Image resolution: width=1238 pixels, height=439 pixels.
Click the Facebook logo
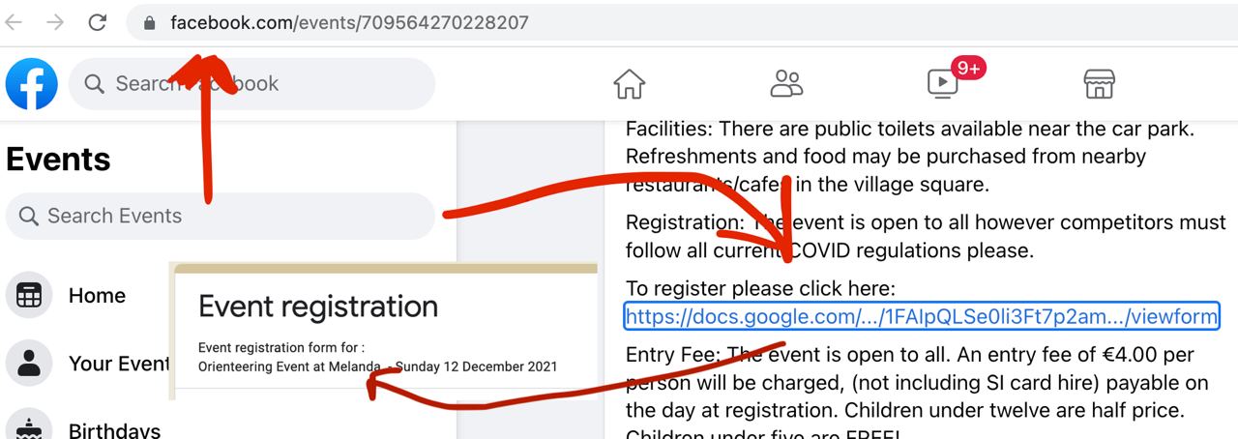pyautogui.click(x=32, y=84)
